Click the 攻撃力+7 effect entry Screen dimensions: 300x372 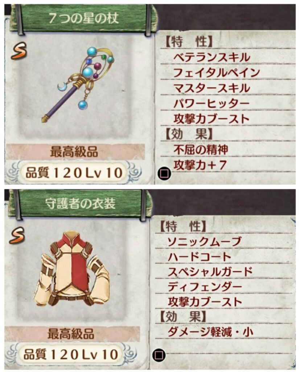tap(200, 165)
